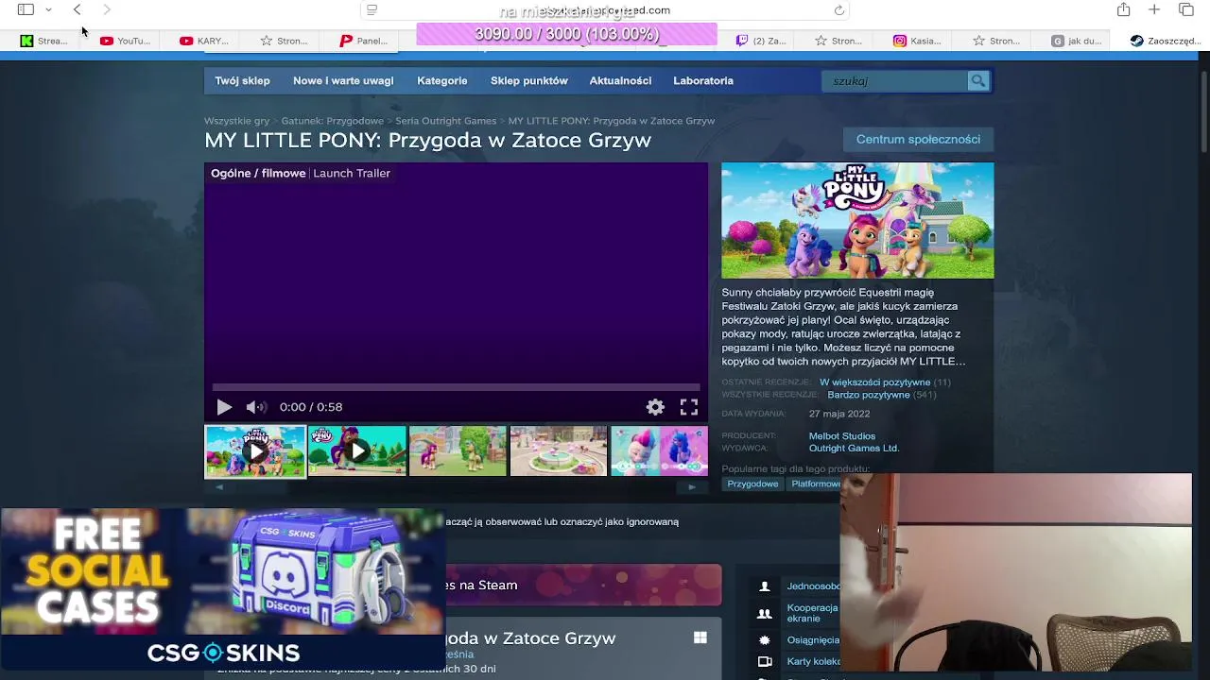
Task: Click the co-op two-people icon
Action: [x=765, y=614]
